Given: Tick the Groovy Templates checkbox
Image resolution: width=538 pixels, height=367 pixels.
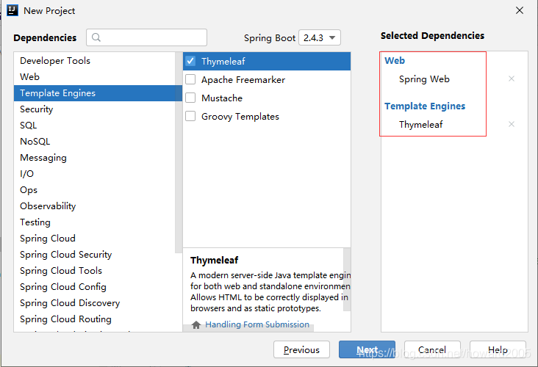Looking at the screenshot, I should (x=190, y=116).
